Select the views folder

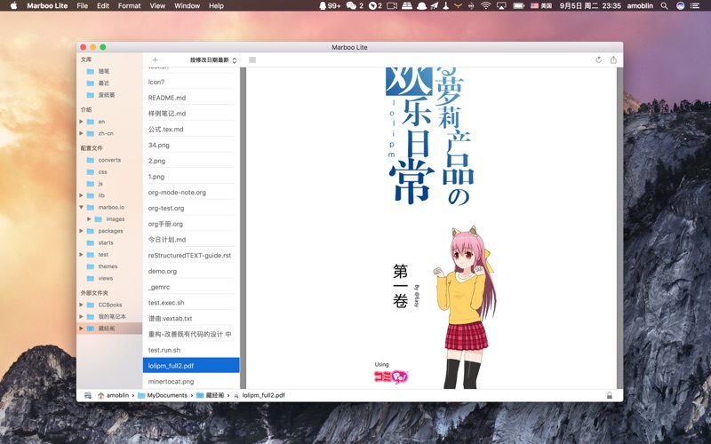105,278
